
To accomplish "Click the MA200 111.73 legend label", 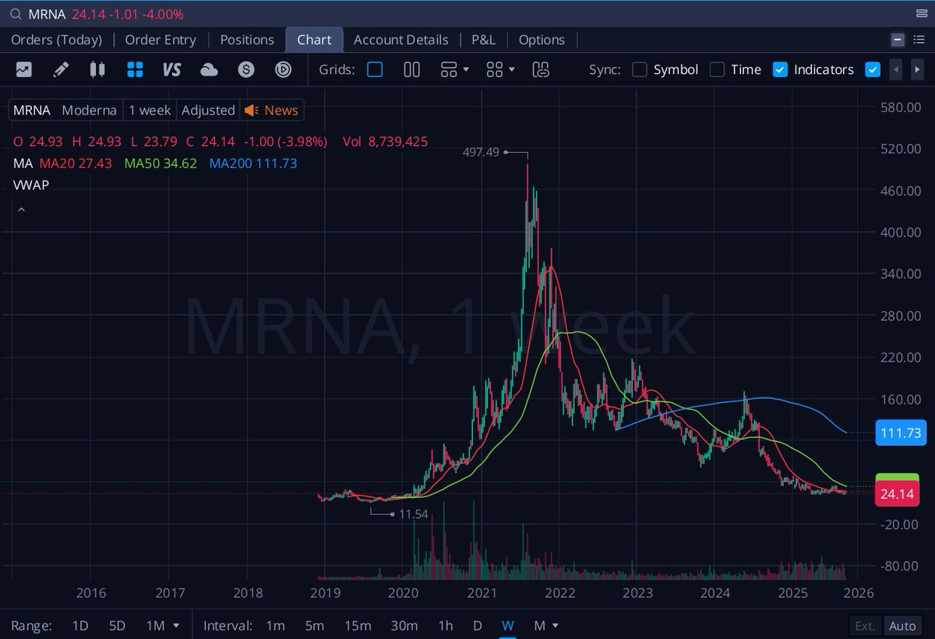I will click(252, 163).
